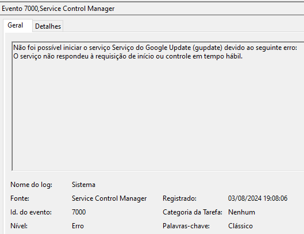Viewport: 304px width, 234px height.
Task: Click the Erro level value
Action: pos(78,226)
